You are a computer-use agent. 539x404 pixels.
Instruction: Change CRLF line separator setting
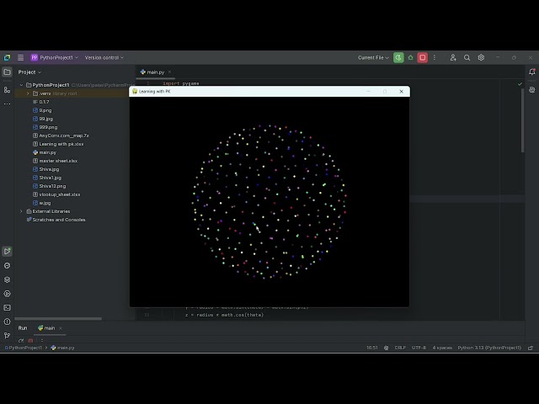point(400,348)
